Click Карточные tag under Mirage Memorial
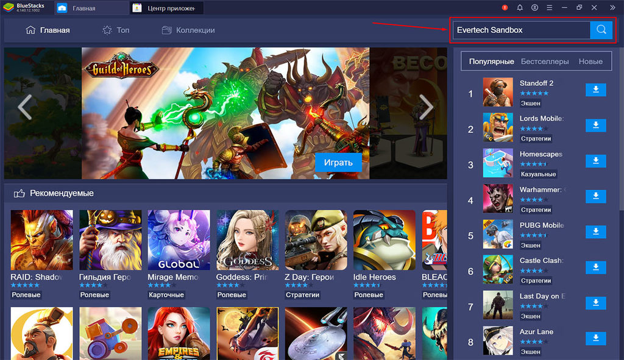 (166, 295)
